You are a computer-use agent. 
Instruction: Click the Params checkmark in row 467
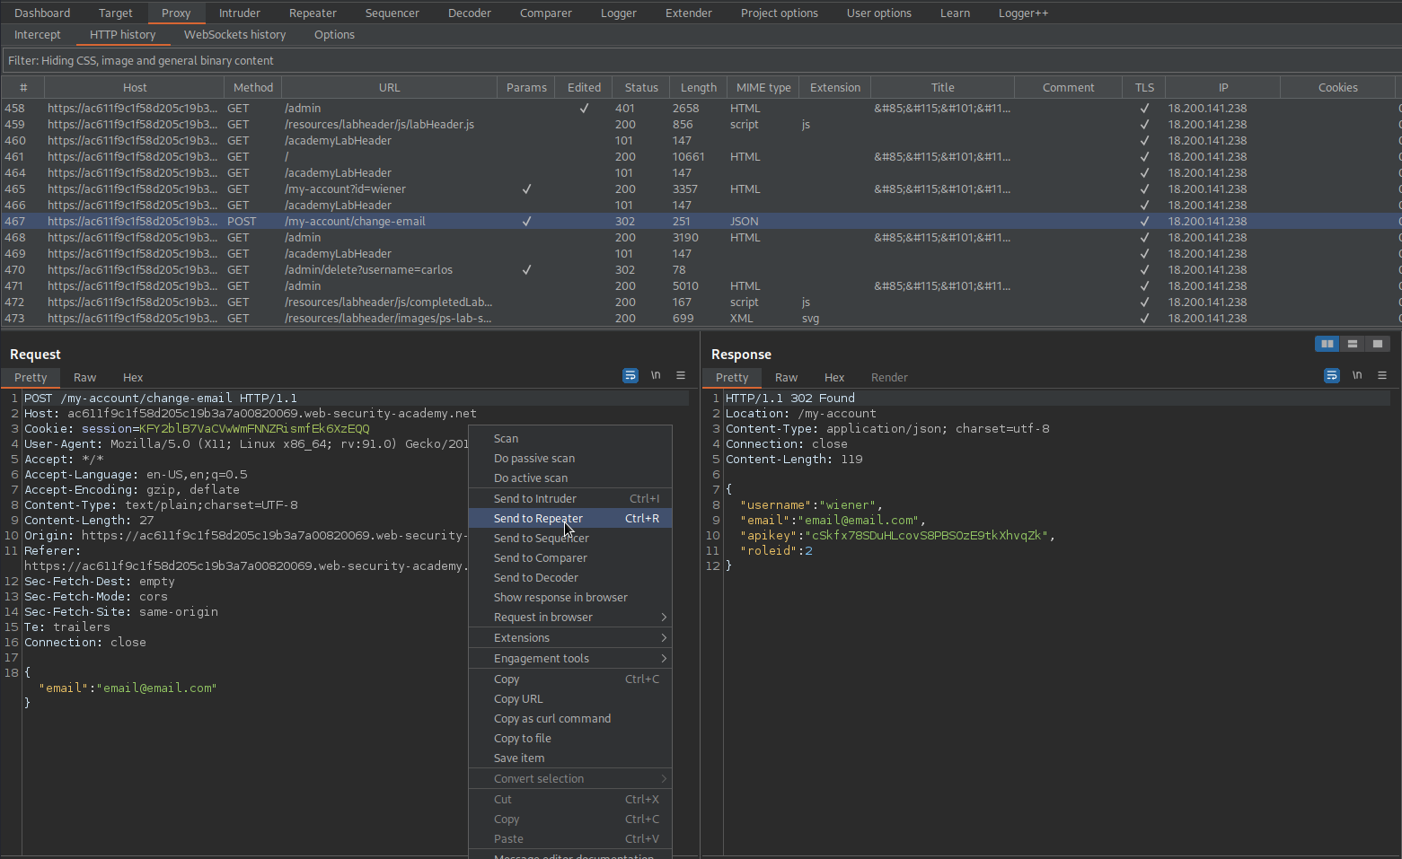tap(526, 222)
